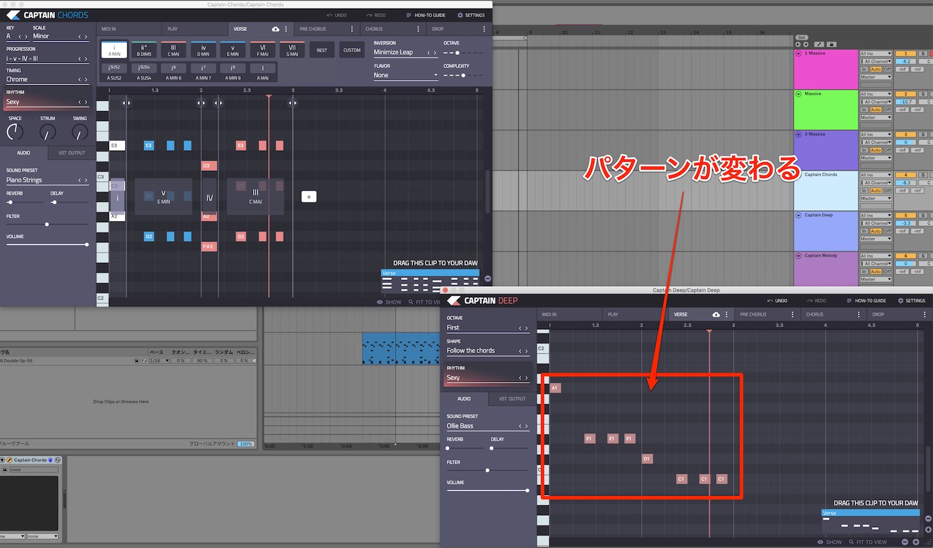Collapse the Captain Deep track fold arrow
933x548 pixels.
tap(799, 215)
